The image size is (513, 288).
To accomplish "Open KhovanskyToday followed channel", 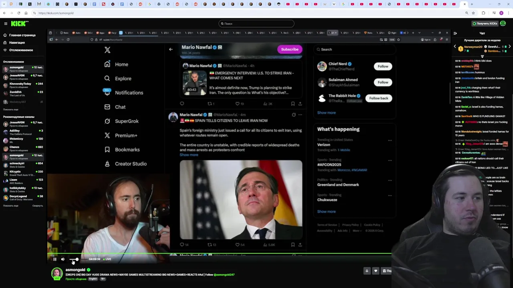I will click(23, 85).
